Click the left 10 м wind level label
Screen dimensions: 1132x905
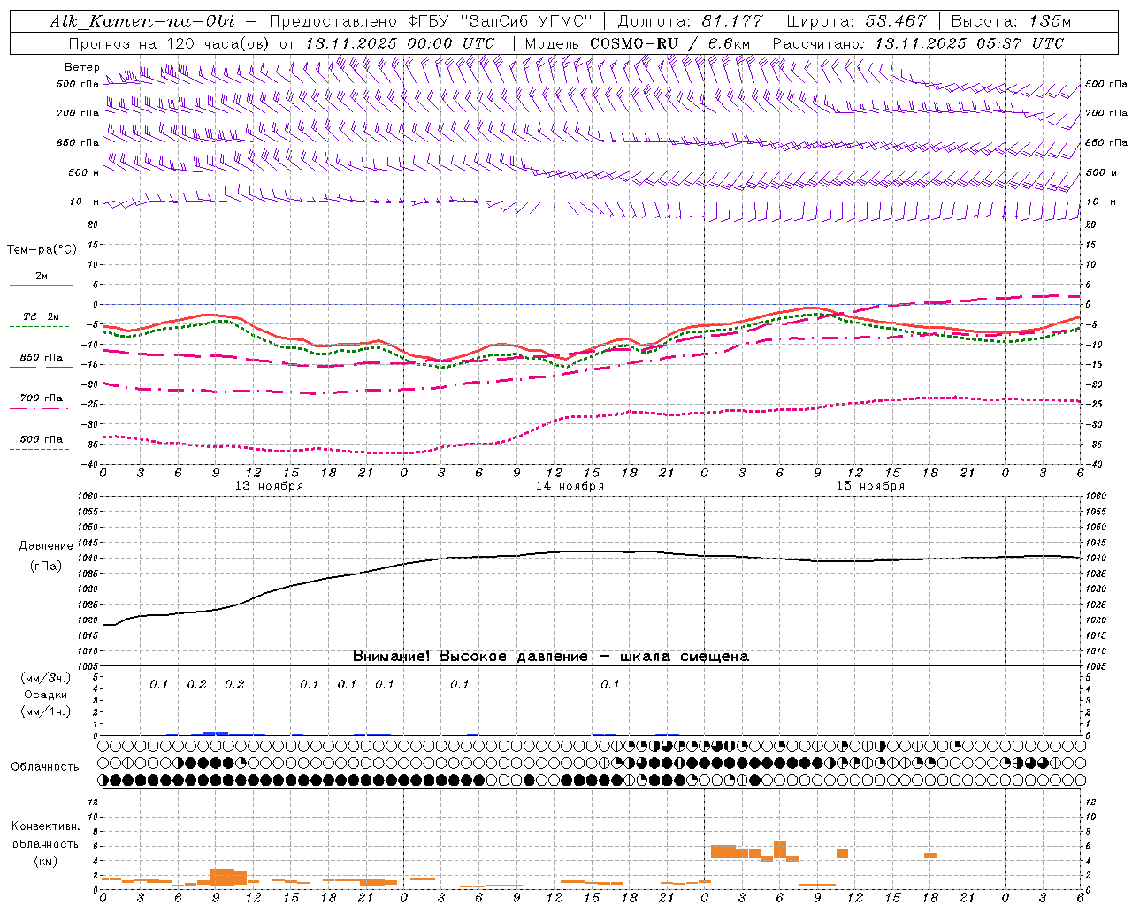click(84, 202)
